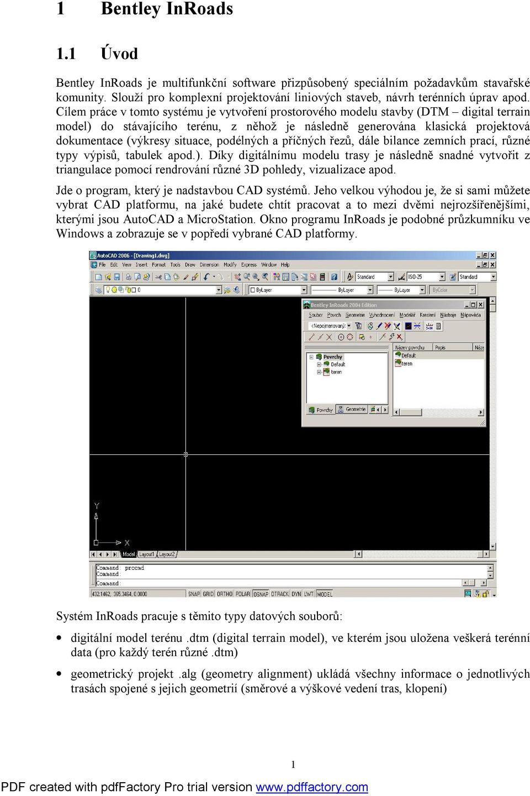This screenshot has width=530, height=796.
Task: Click the locks icon next to <Nepojmenovaný>
Action: pos(358,326)
